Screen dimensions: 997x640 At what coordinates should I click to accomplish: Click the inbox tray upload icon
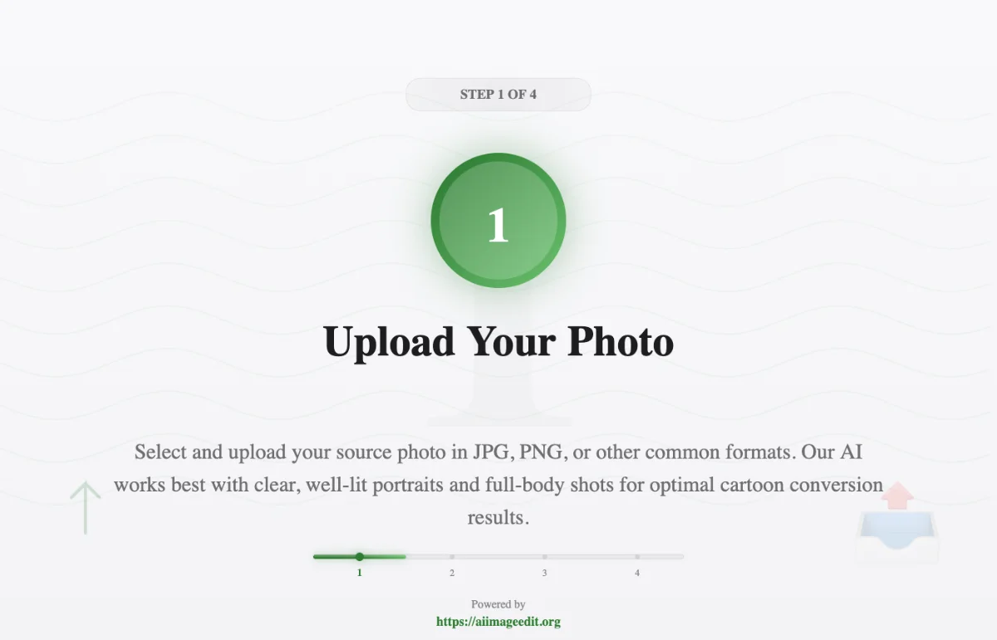click(x=897, y=535)
